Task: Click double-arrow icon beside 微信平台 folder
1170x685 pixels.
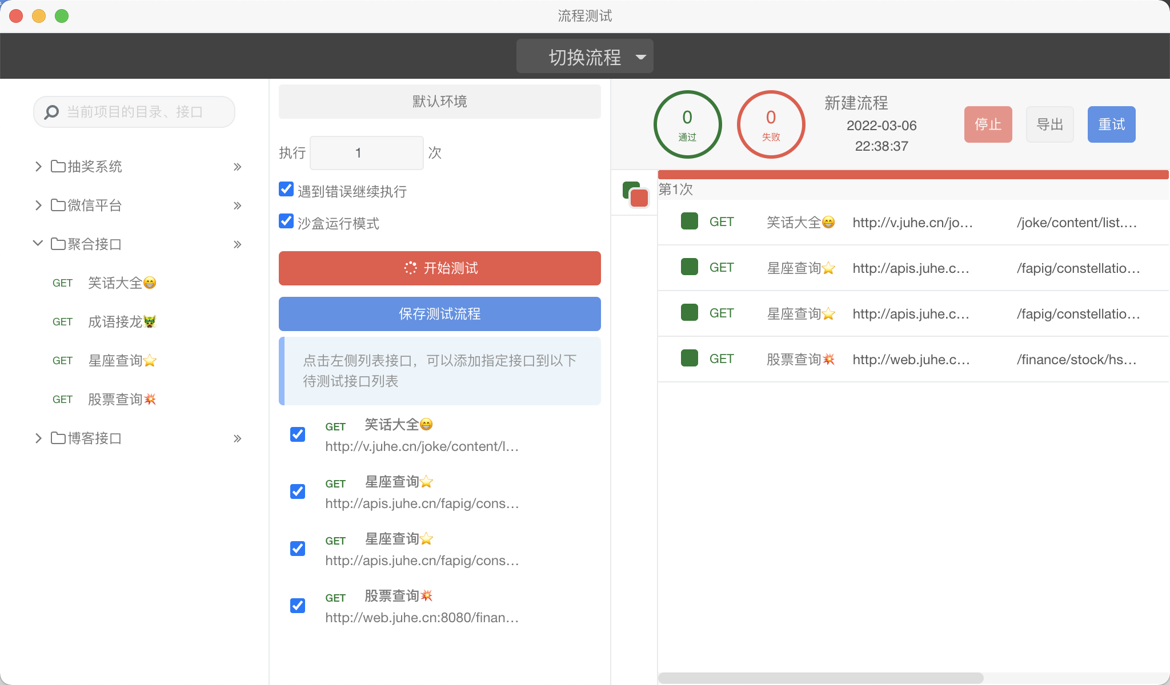Action: tap(238, 205)
